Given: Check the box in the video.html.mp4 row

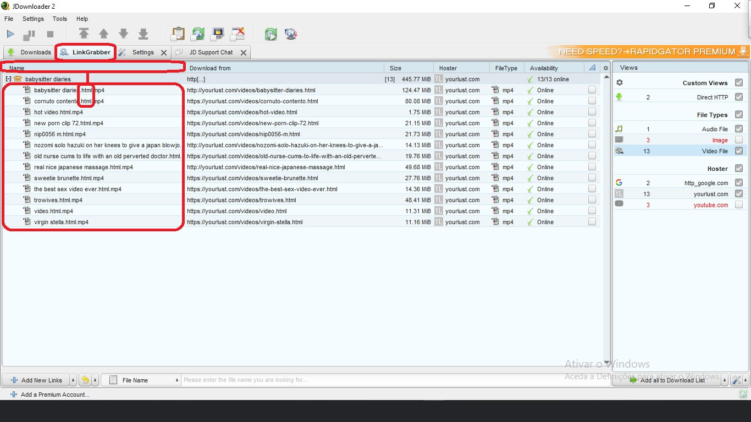Looking at the screenshot, I should coord(592,210).
